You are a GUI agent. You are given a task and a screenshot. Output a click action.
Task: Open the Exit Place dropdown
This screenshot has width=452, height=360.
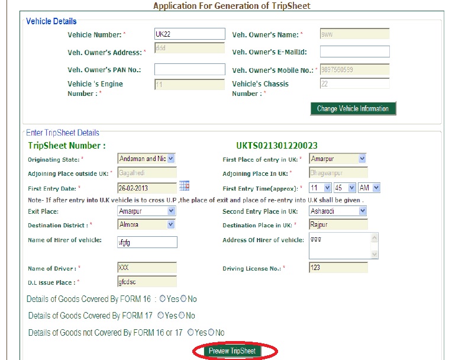(x=171, y=211)
